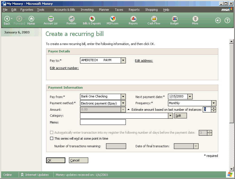Image resolution: width=235 pixels, height=179 pixels.
Task: Expand the Pay to dropdown
Action: pos(123,60)
